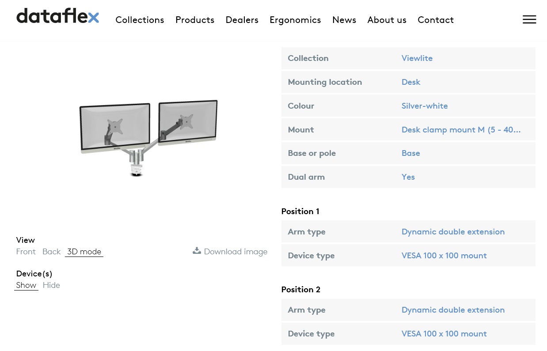
Task: Go to the Dealers page
Action: (242, 20)
